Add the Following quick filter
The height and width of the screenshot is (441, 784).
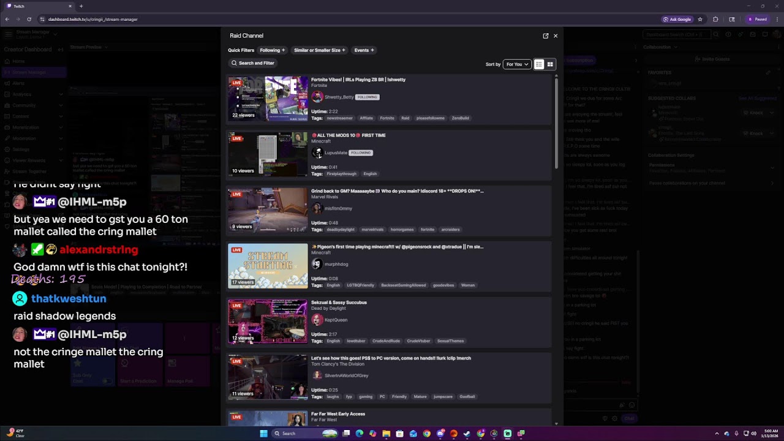pyautogui.click(x=273, y=50)
